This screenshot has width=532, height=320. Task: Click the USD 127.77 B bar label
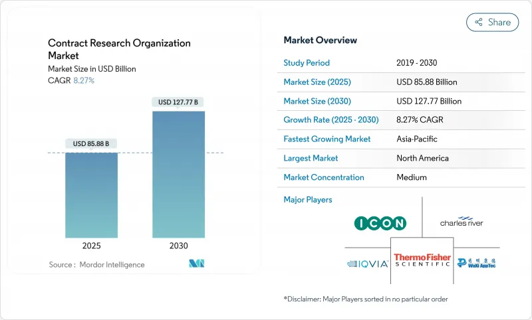pyautogui.click(x=178, y=102)
